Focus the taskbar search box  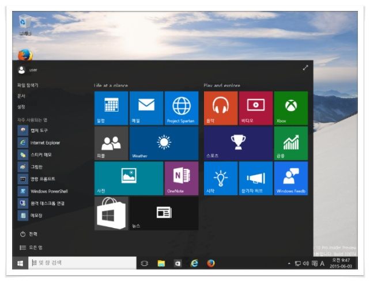(x=82, y=263)
